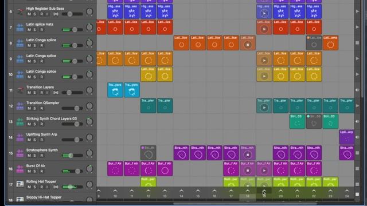This screenshot has width=367, height=206.
Task: Click the Transition Layers track icon
Action: click(20, 90)
